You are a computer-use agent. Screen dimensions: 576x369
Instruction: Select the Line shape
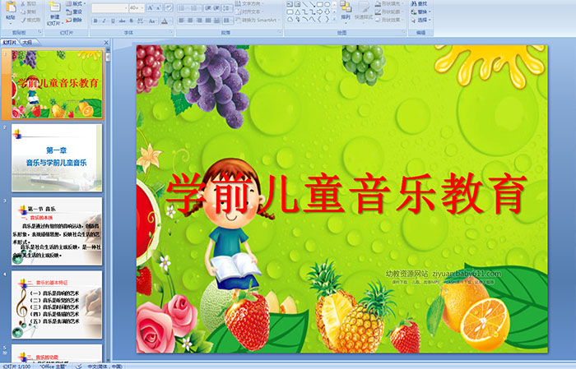(305, 4)
